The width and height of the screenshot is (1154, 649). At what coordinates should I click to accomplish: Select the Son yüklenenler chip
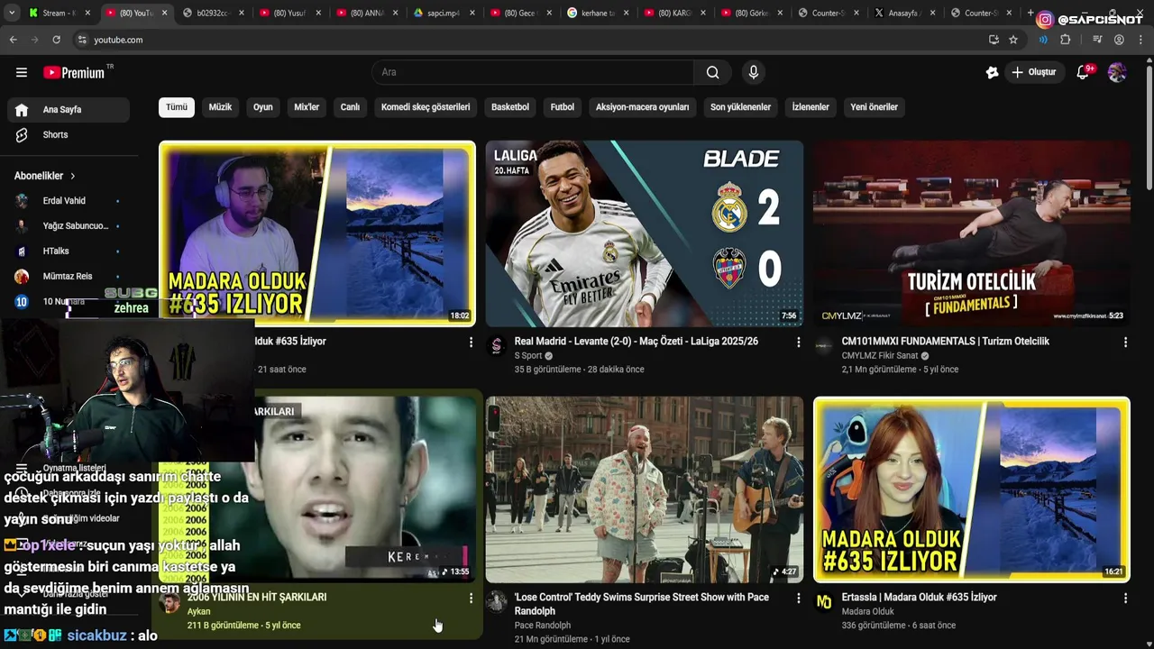[740, 106]
